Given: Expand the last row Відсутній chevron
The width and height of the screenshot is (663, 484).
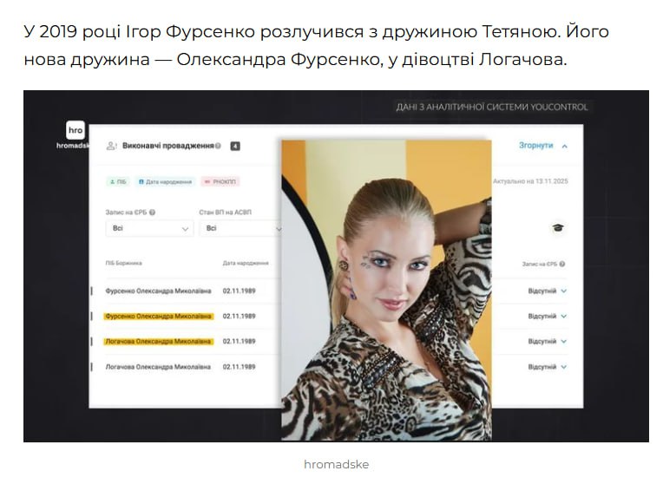Looking at the screenshot, I should (x=563, y=367).
